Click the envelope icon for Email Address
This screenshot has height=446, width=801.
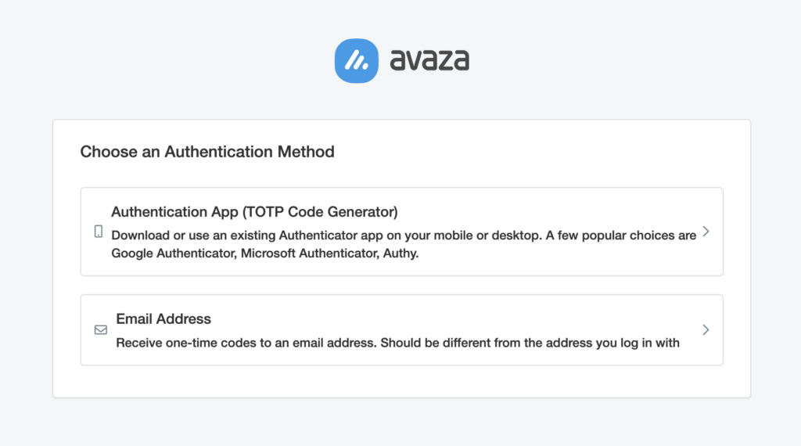click(x=101, y=330)
